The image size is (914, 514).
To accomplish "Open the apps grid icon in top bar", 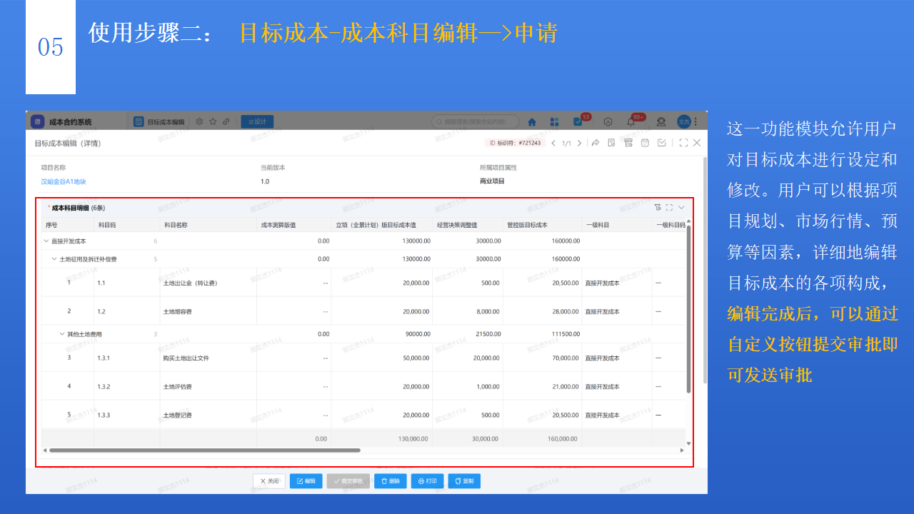I will click(555, 121).
